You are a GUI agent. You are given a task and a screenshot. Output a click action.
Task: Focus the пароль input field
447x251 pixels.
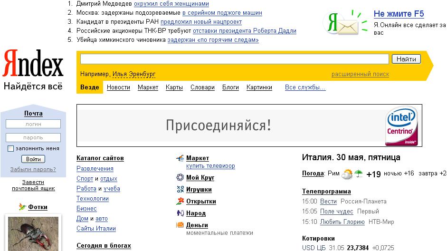(33, 137)
